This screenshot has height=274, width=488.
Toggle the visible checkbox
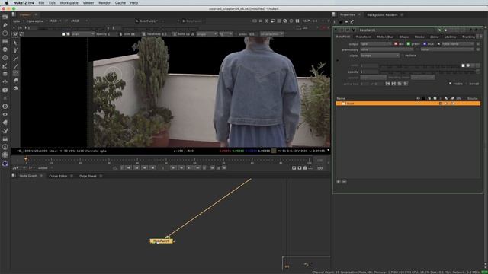tap(450, 84)
